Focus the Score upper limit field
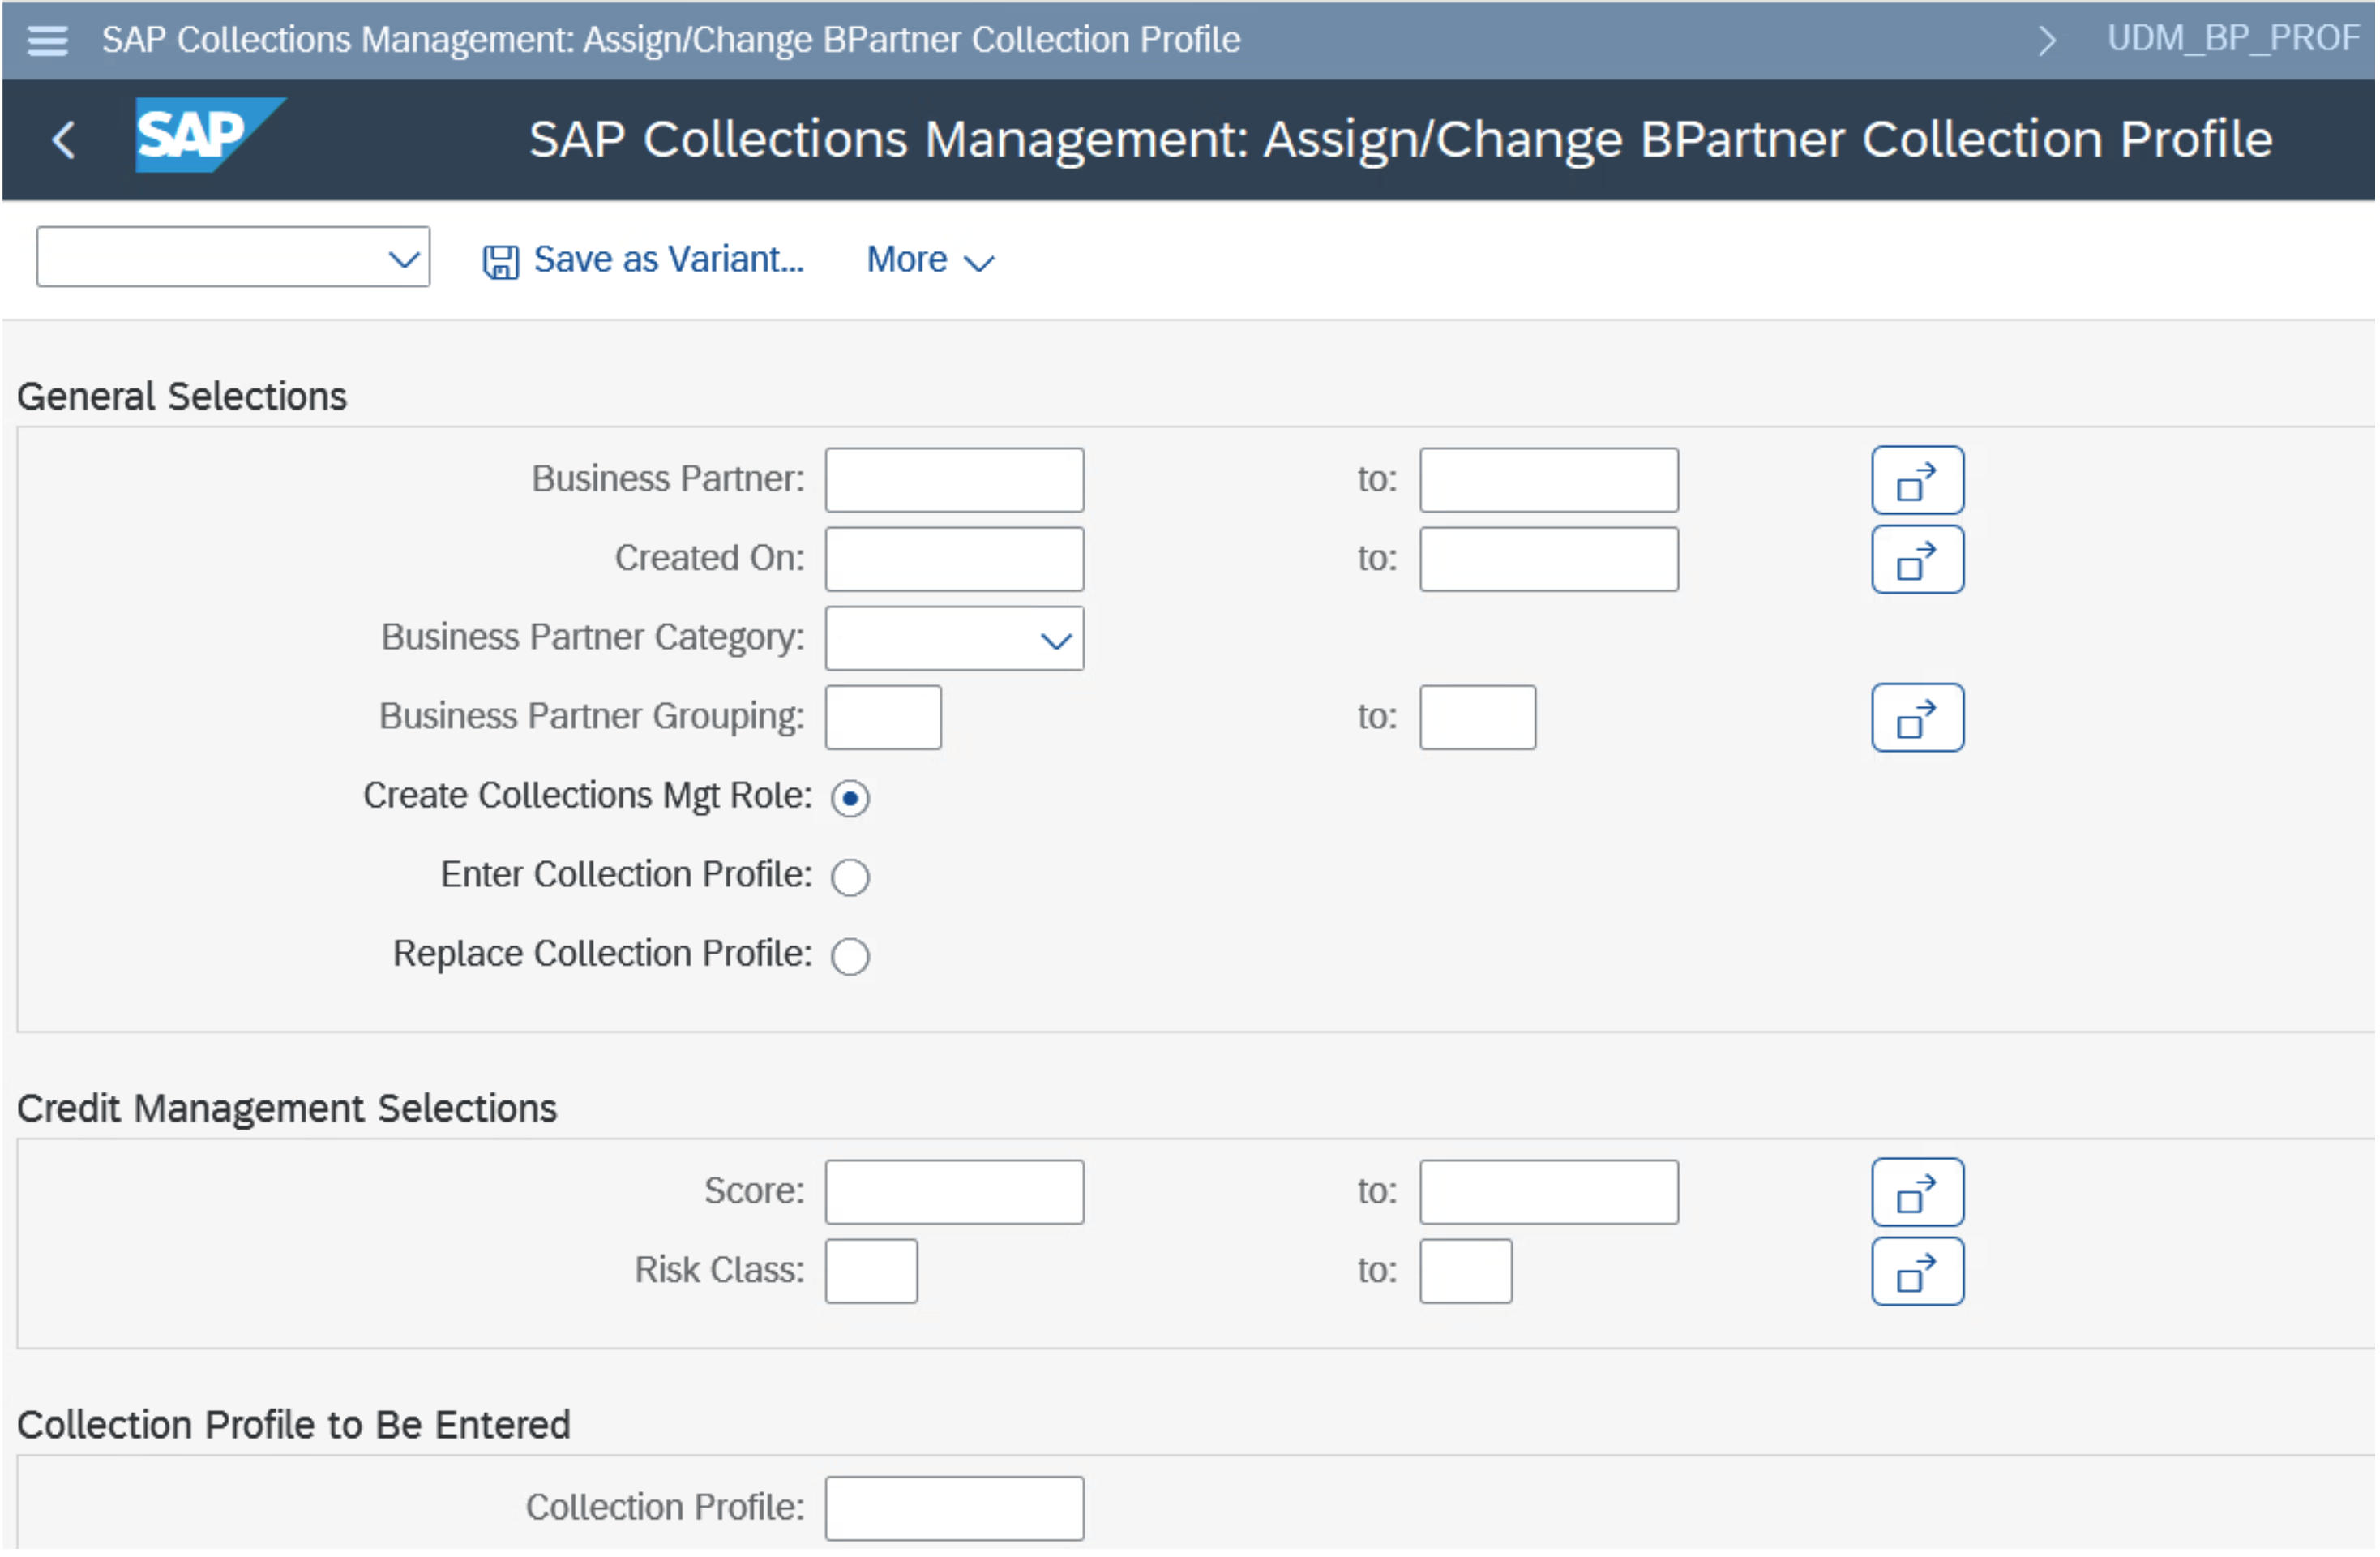The width and height of the screenshot is (2380, 1557). tap(1548, 1192)
